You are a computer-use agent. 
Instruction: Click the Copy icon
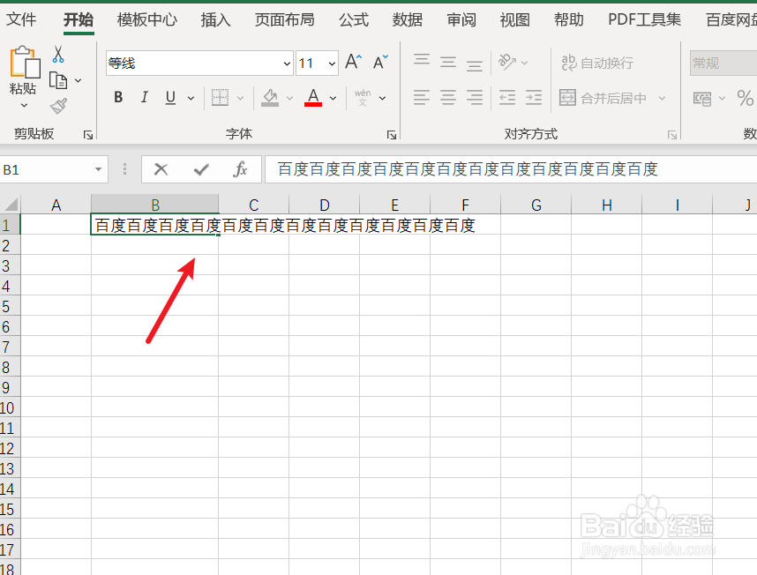[58, 80]
